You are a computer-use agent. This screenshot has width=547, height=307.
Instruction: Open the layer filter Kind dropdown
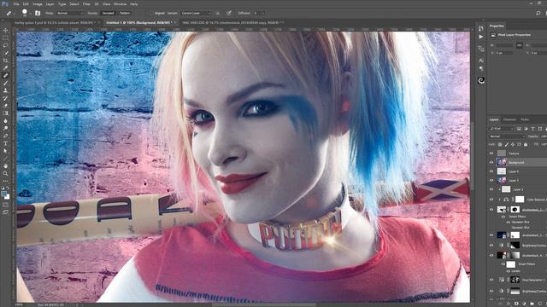click(502, 129)
